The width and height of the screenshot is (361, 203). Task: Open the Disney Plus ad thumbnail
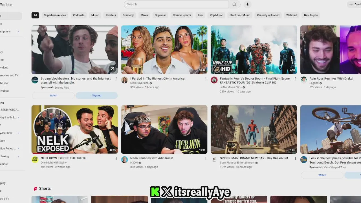click(75, 50)
